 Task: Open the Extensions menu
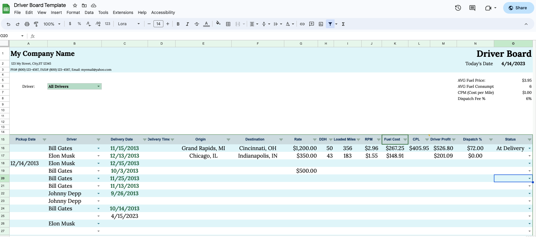click(123, 12)
